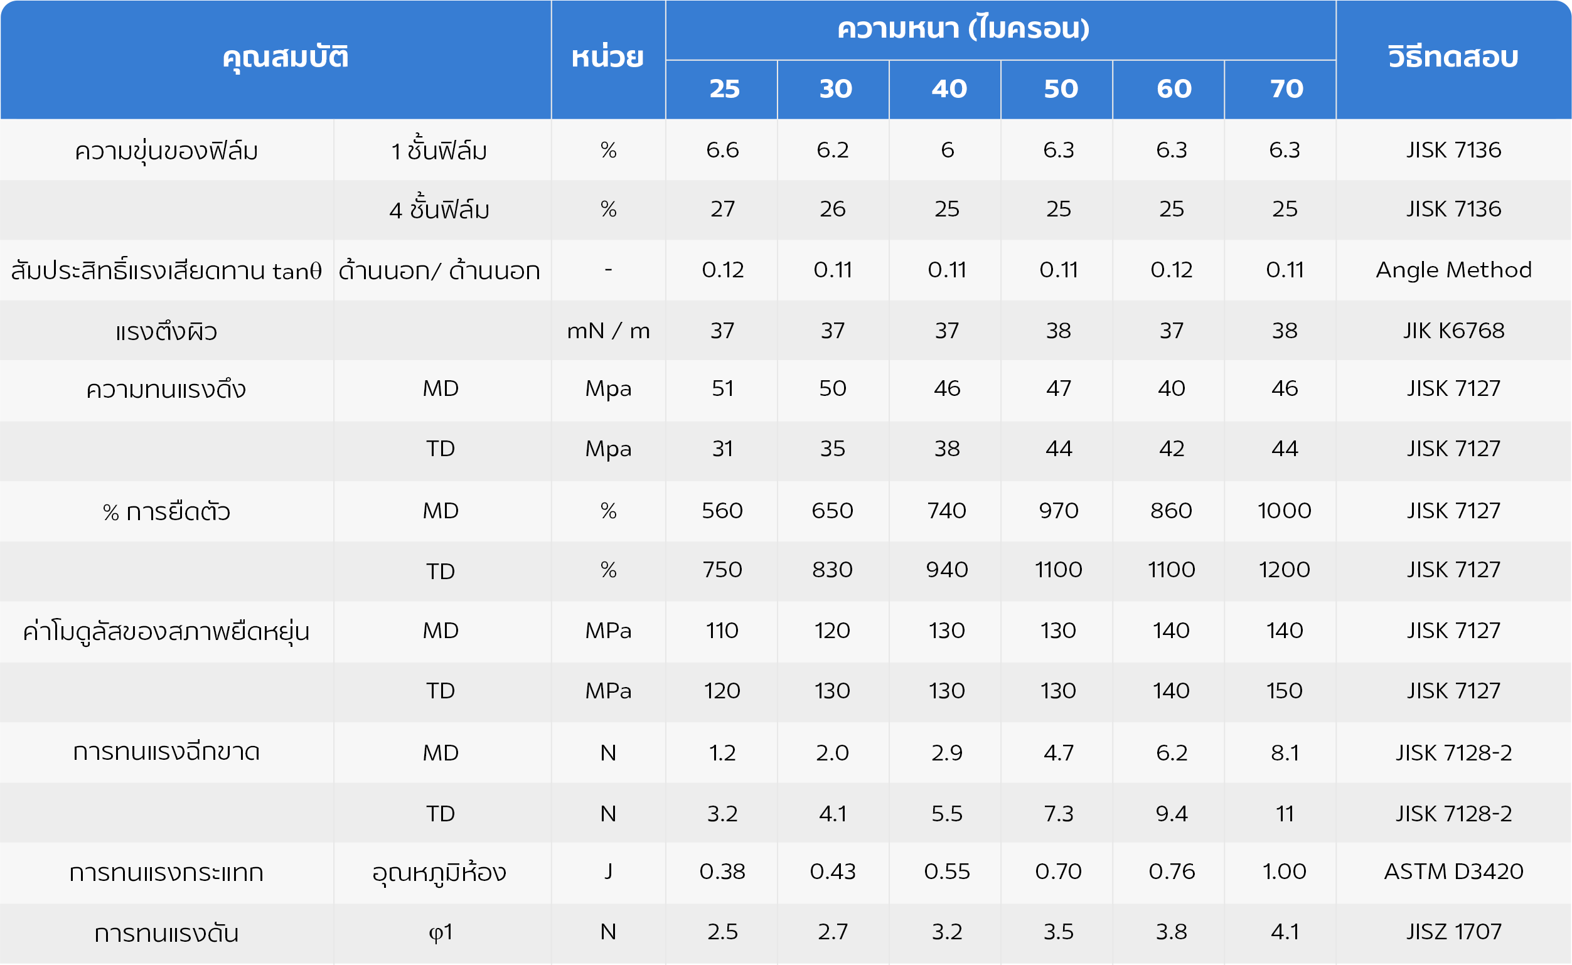Select the การทนแรงฉีกขาด row label
The height and width of the screenshot is (965, 1572).
[166, 752]
